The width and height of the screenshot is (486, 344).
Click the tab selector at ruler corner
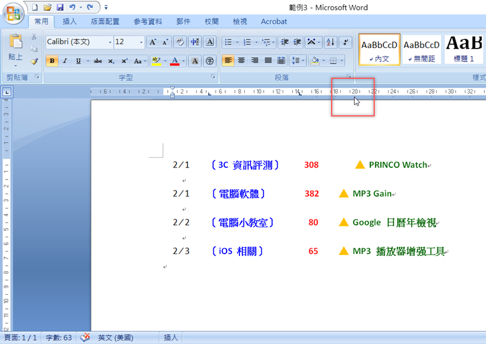7,92
